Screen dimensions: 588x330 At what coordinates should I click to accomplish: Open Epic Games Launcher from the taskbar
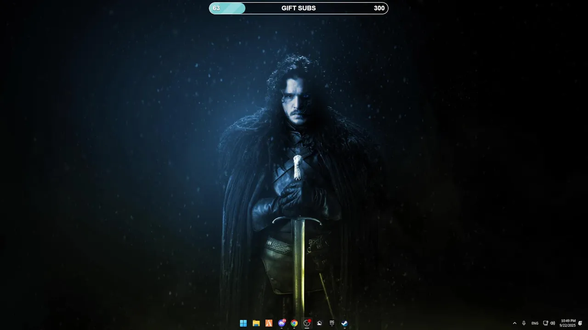tap(332, 323)
